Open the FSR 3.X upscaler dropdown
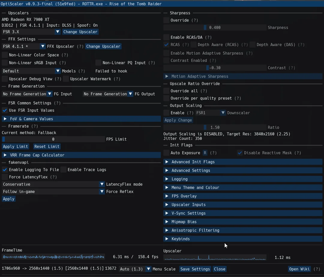Screen dimensions: 324x277 click(x=31, y=32)
